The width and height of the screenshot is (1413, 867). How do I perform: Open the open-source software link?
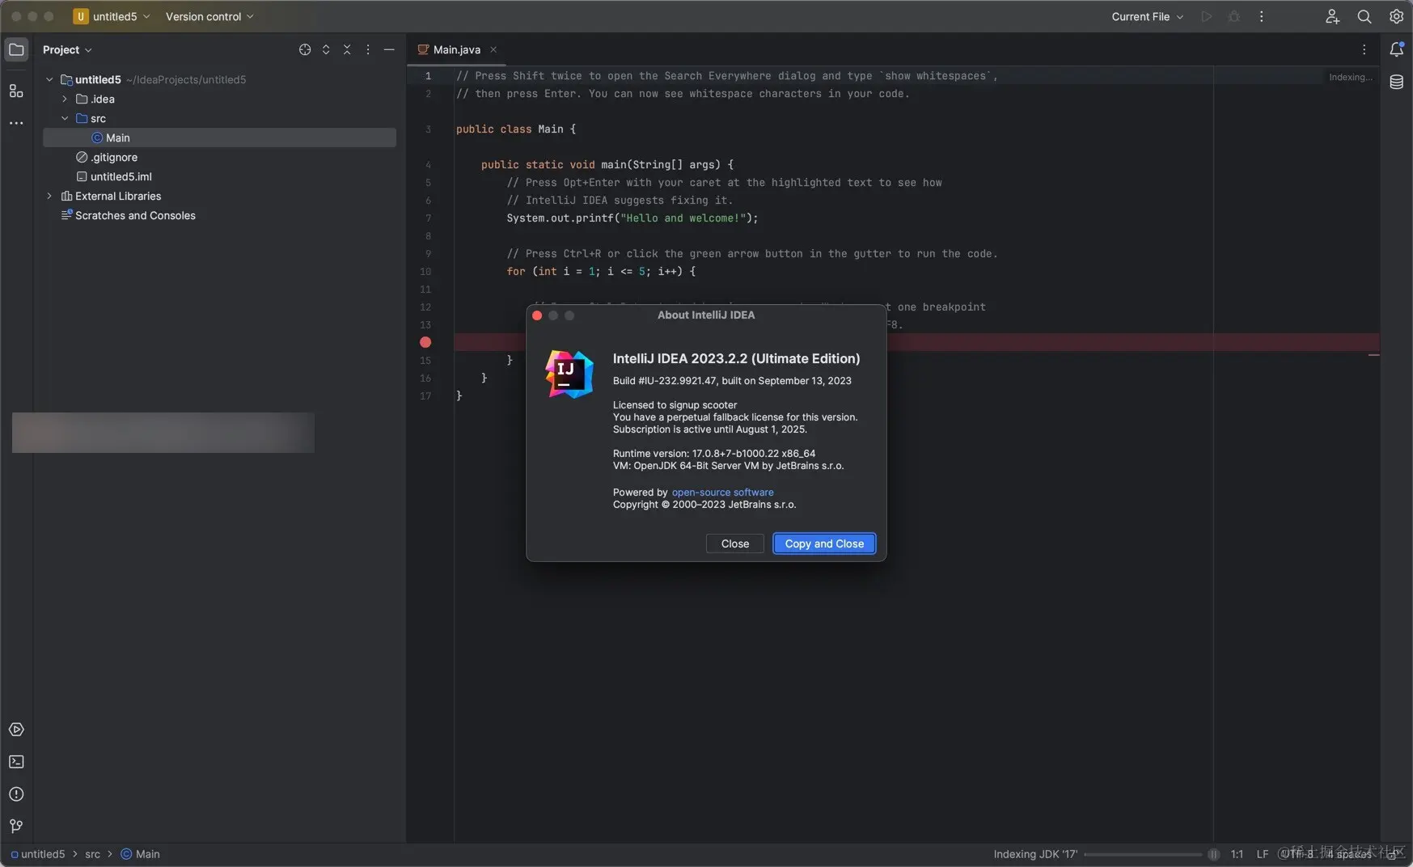point(722,492)
